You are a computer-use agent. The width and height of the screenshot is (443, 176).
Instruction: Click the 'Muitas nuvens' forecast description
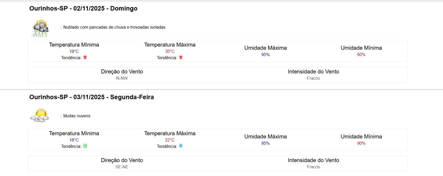tap(77, 116)
